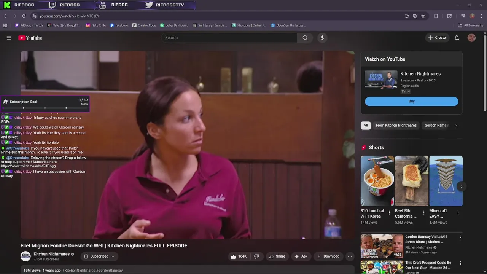Open more actions under the video
The image size is (487, 274).
[x=350, y=256]
